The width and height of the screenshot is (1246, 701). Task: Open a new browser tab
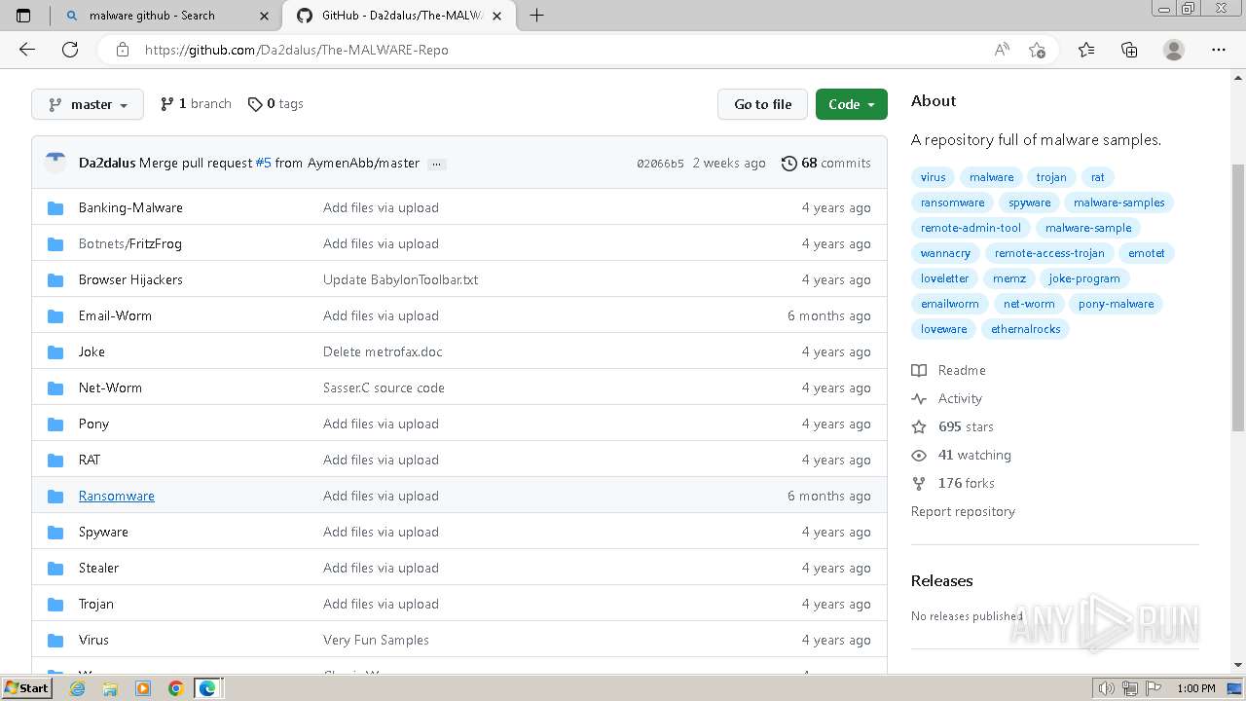pyautogui.click(x=536, y=15)
